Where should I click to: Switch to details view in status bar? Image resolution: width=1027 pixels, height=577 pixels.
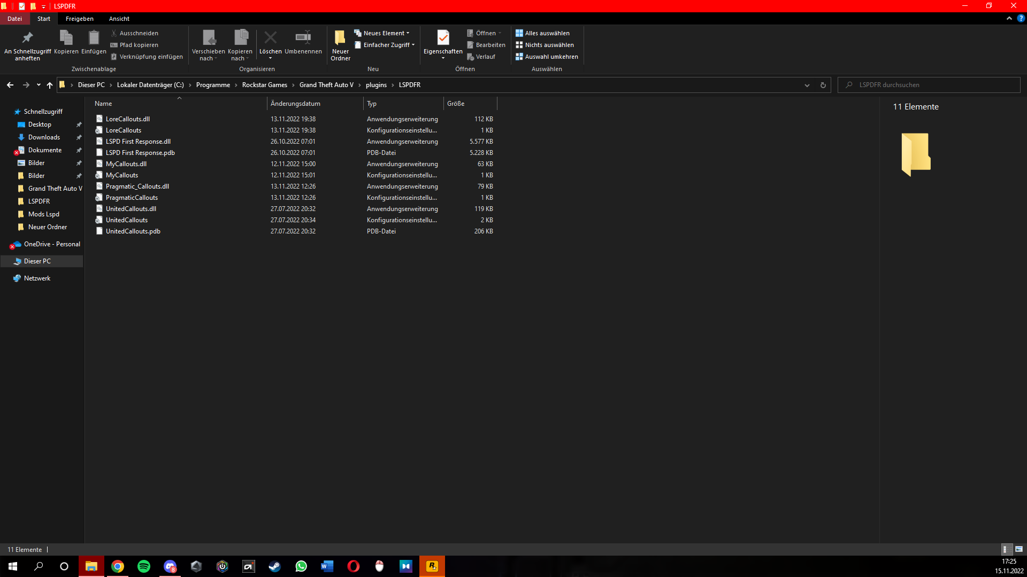click(x=1005, y=549)
